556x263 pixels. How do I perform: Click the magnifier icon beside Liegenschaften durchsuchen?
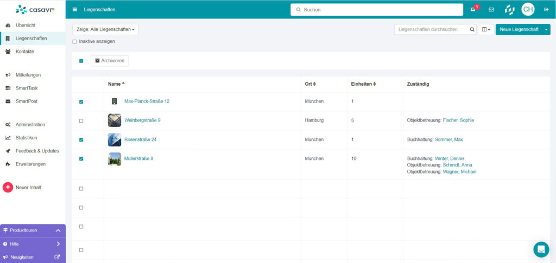point(472,29)
